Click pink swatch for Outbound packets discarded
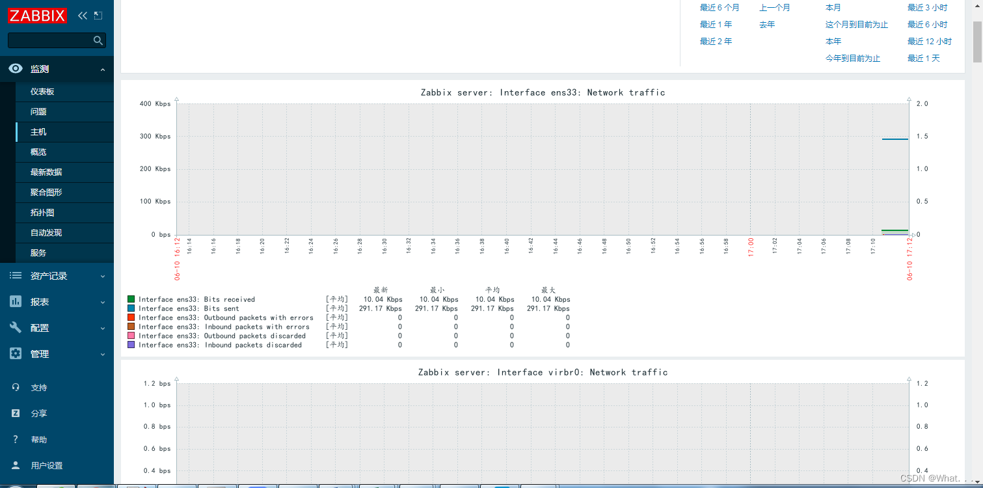983x488 pixels. pos(131,336)
